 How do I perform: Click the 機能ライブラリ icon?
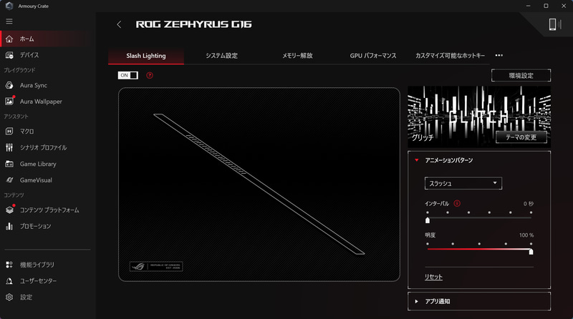9,265
